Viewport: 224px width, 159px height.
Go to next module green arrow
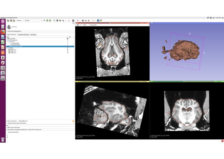coord(50,21)
